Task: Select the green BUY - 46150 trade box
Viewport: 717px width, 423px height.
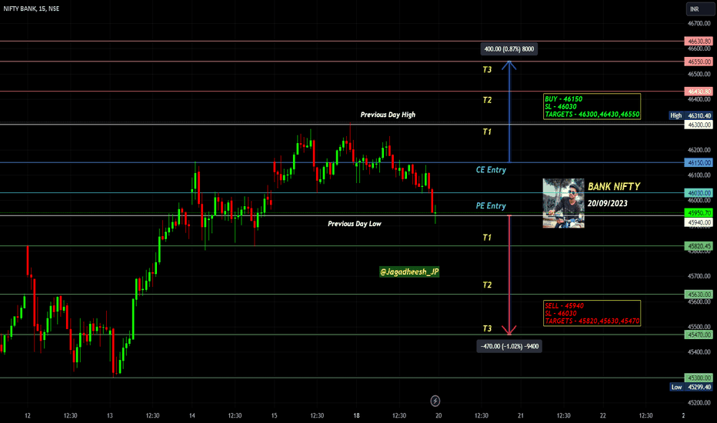Action: point(592,107)
